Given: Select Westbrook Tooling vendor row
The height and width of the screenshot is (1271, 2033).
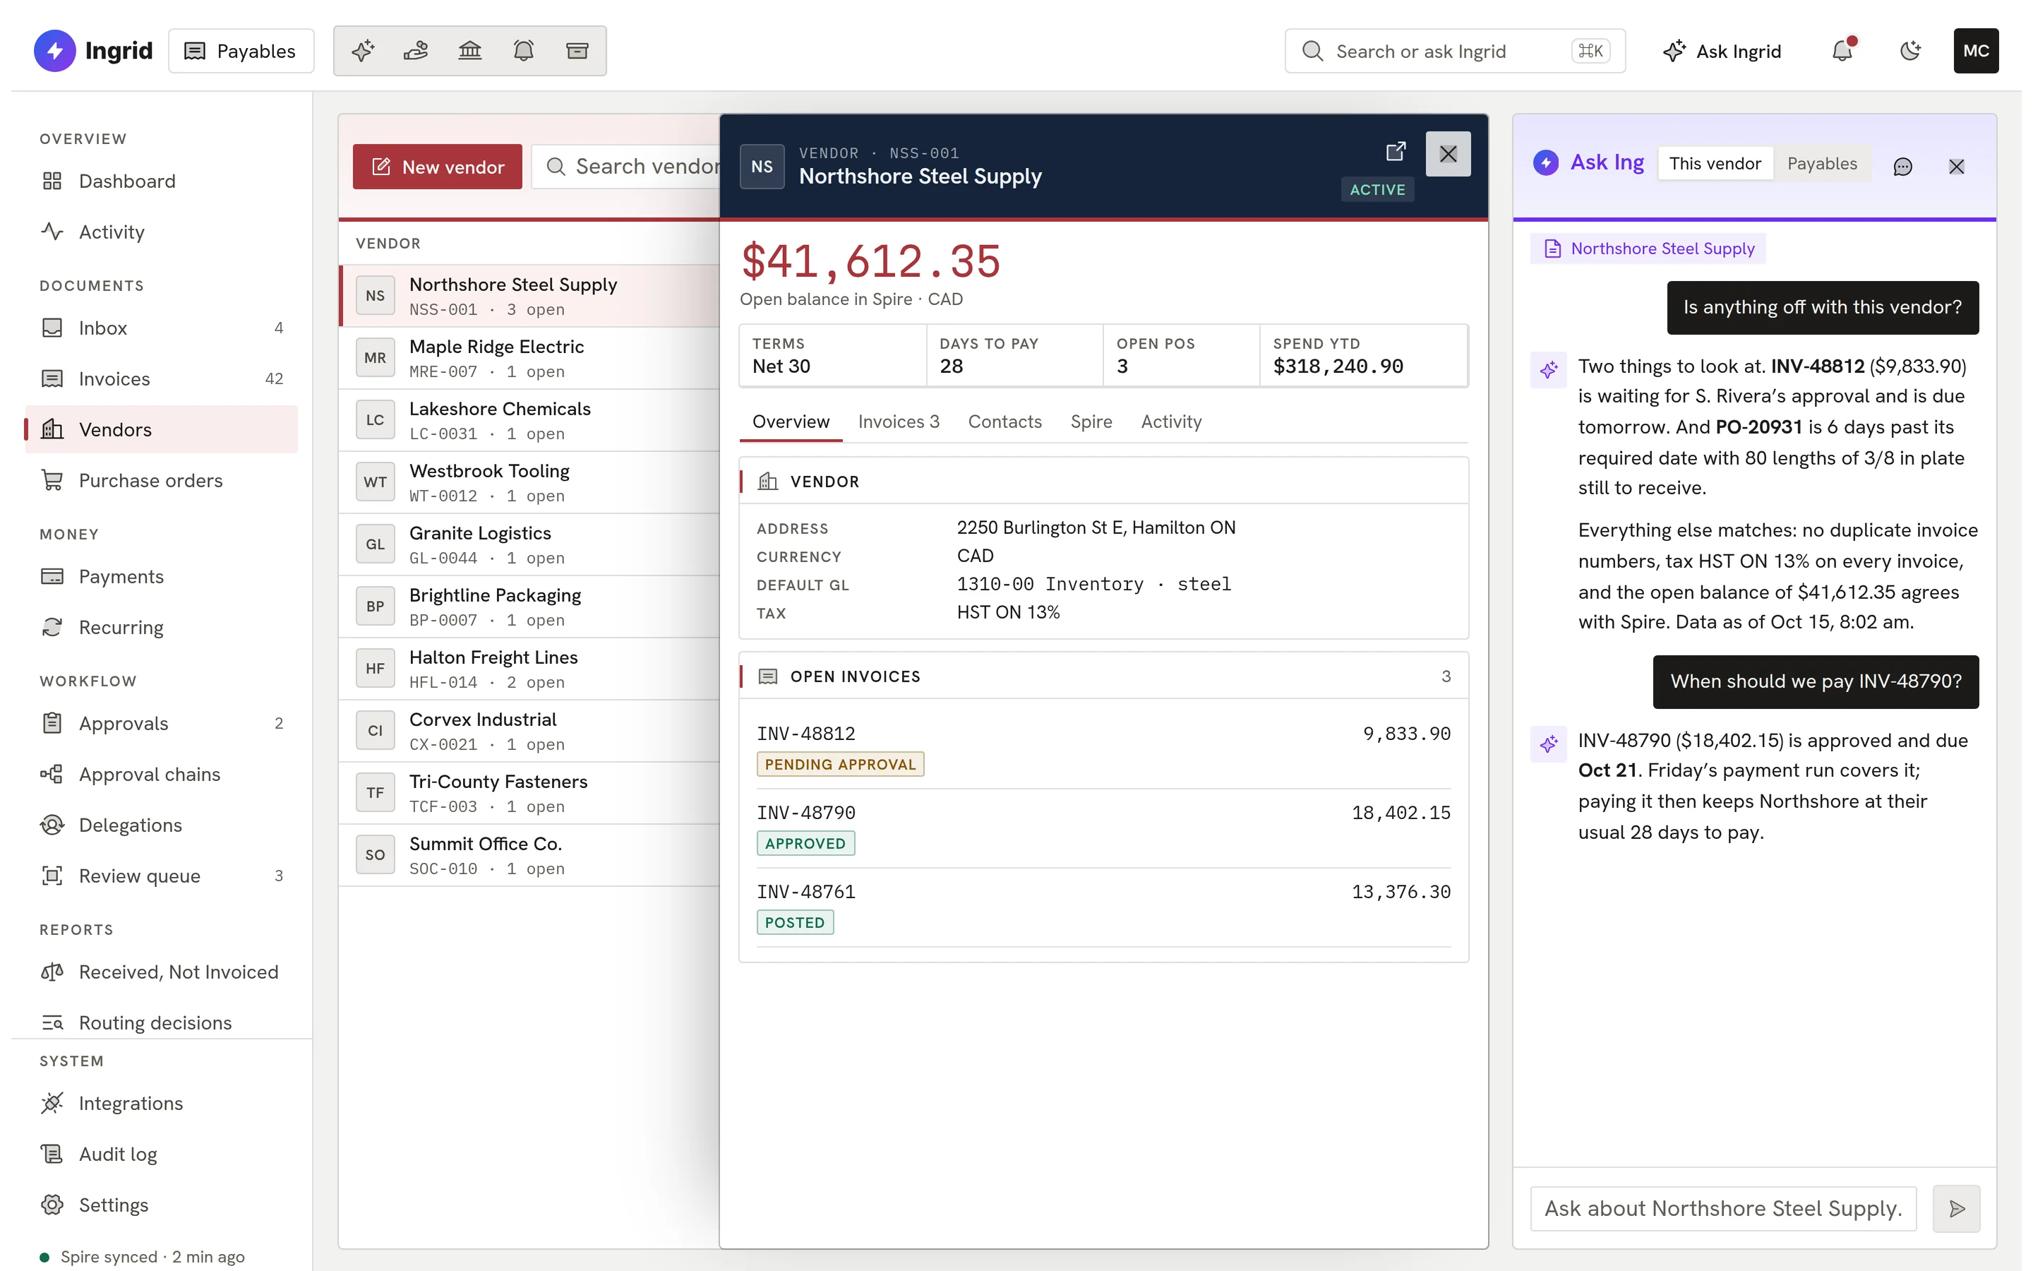Looking at the screenshot, I should coord(529,482).
